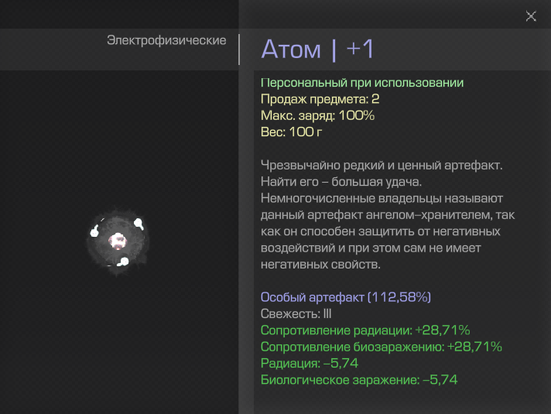Click the Персональный при использовании line
The image size is (551, 414).
(362, 83)
